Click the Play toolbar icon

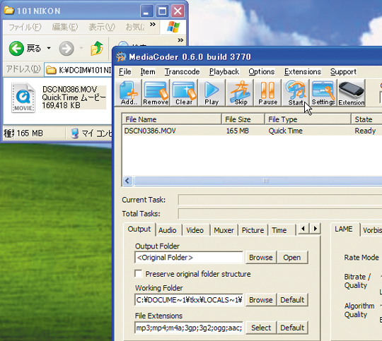coord(212,92)
